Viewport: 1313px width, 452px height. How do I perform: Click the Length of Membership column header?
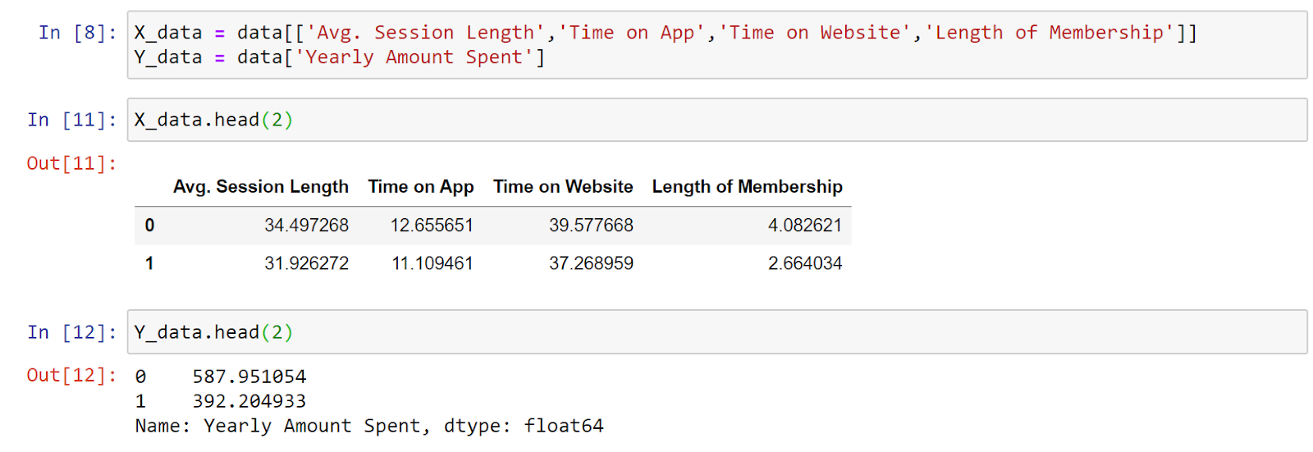pos(748,187)
